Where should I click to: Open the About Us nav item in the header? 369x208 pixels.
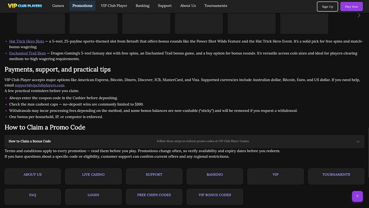point(188,6)
